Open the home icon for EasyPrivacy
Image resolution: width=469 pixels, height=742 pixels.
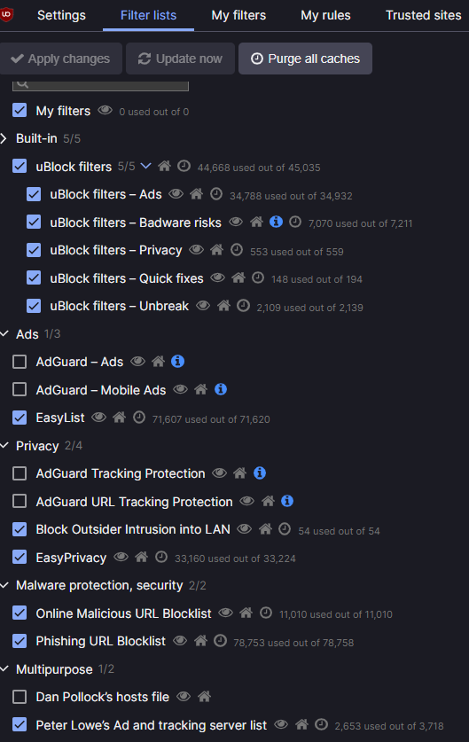142,557
